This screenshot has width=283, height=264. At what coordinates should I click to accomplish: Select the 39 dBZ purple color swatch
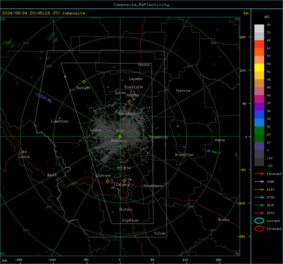tap(259, 107)
